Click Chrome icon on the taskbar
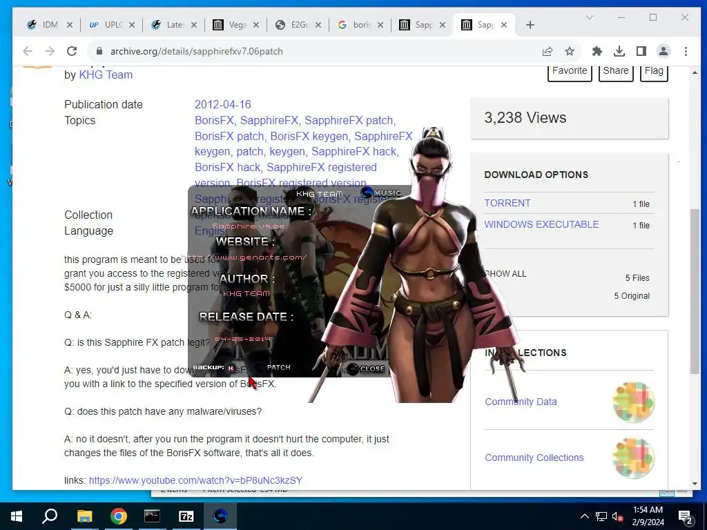 (119, 516)
